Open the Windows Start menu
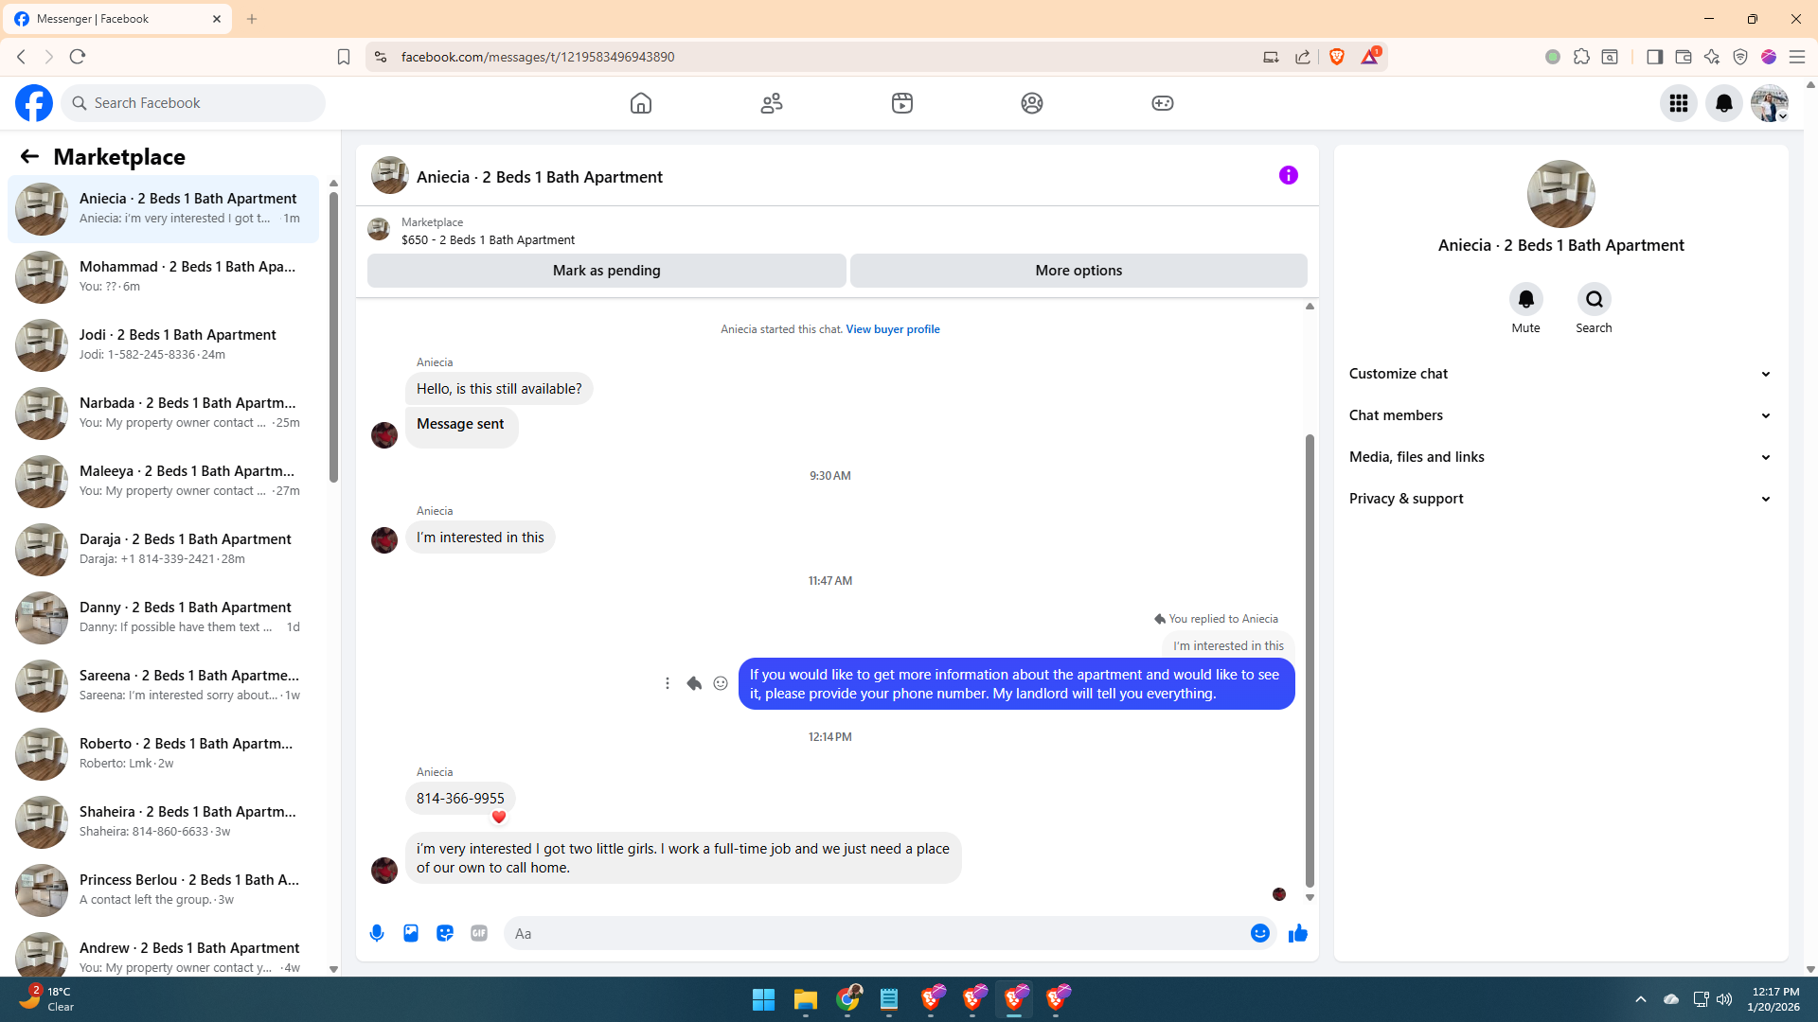The image size is (1818, 1022). (x=763, y=999)
